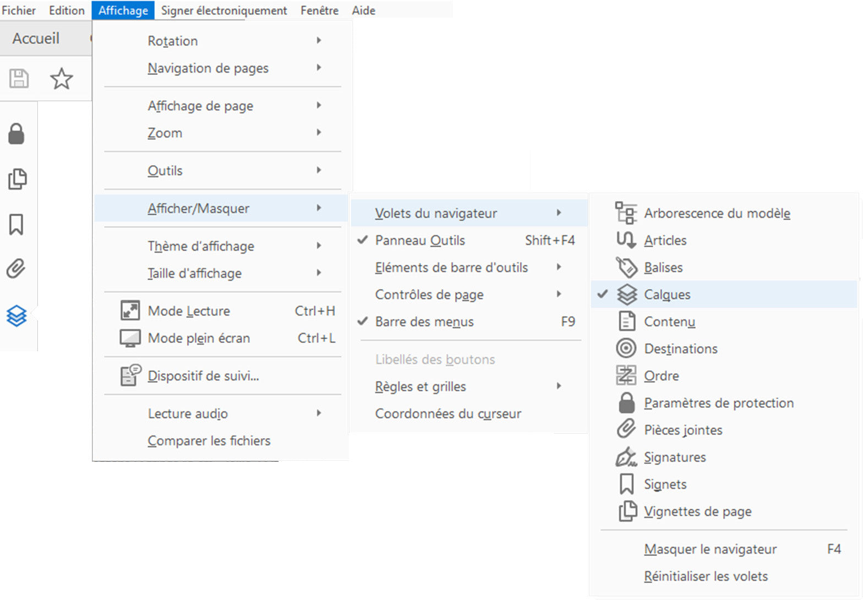Open the paperclip attachments sidebar icon
The image size is (863, 600).
17,269
